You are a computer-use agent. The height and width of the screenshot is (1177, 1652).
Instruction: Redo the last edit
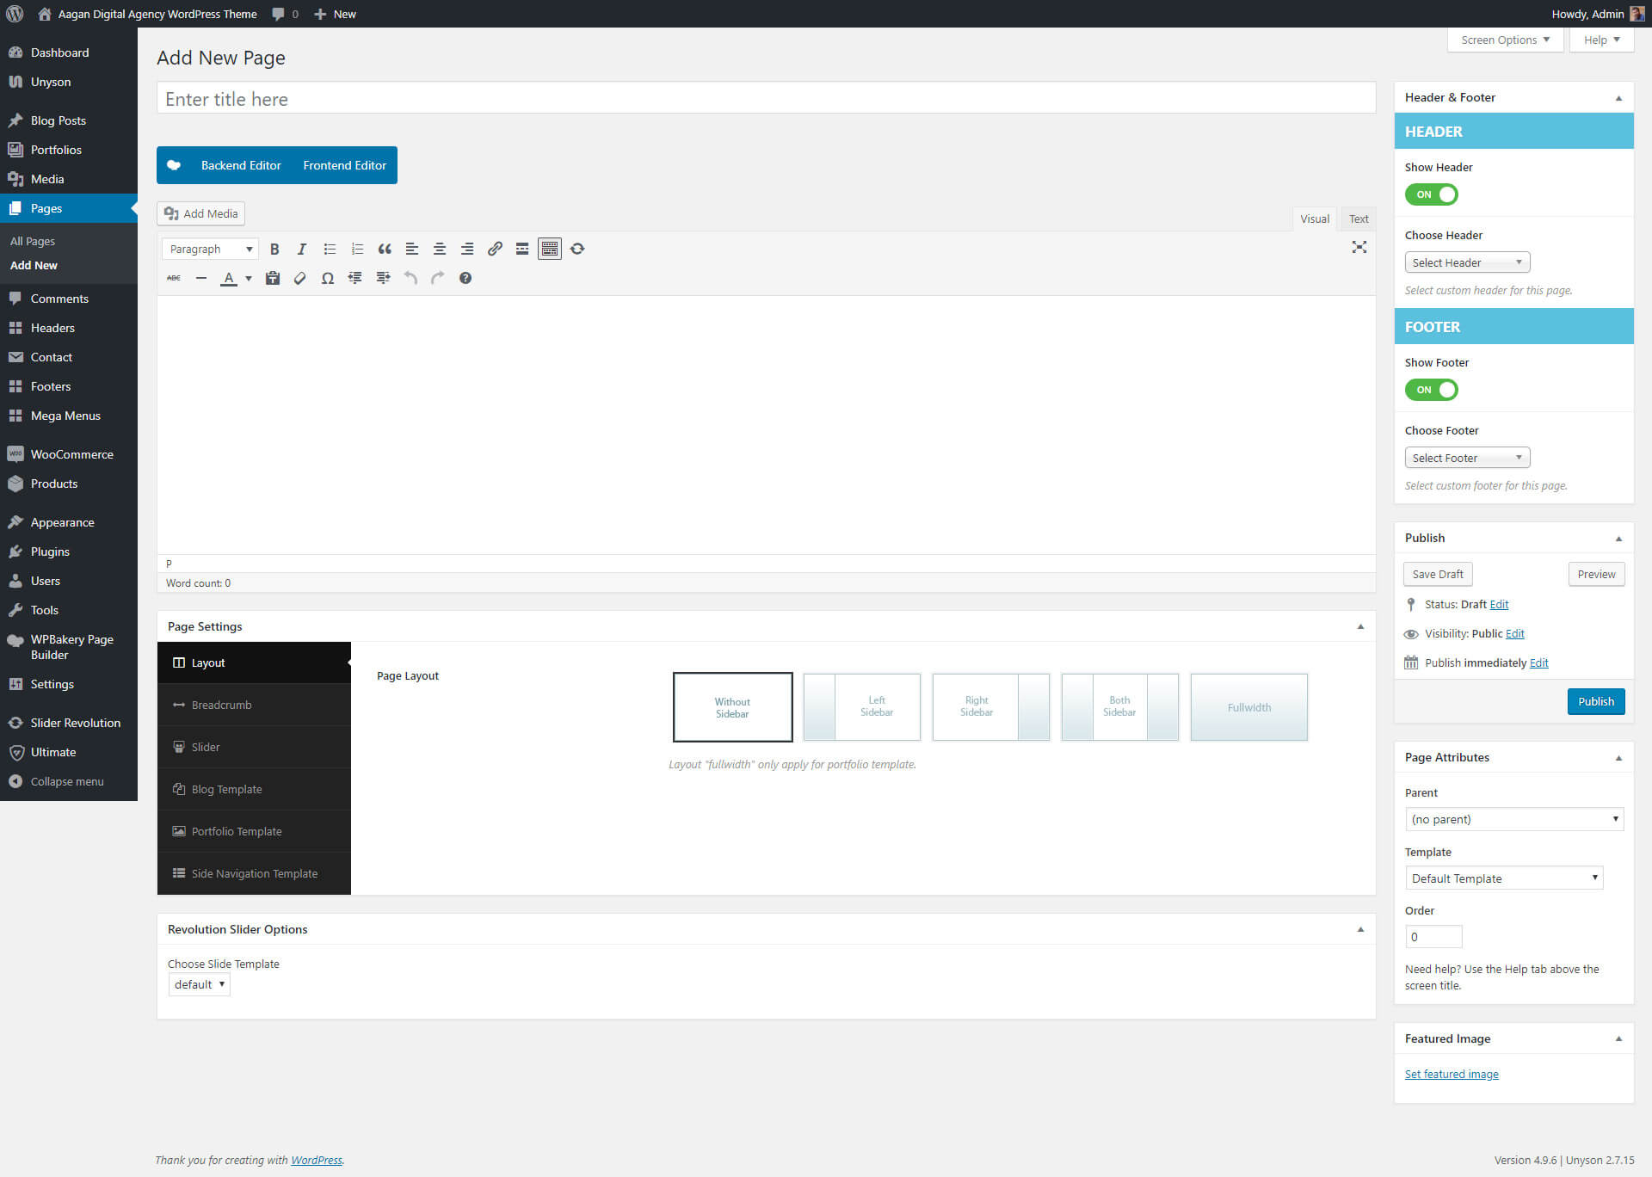(438, 278)
